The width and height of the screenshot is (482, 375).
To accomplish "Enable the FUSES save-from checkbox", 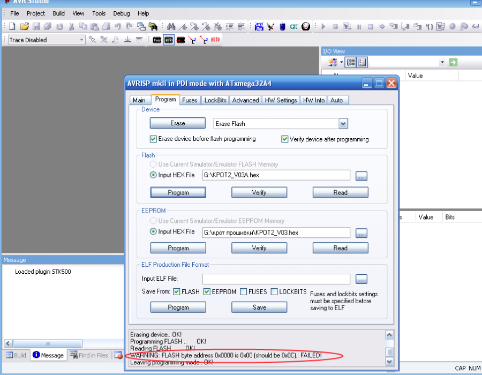I will coord(243,292).
